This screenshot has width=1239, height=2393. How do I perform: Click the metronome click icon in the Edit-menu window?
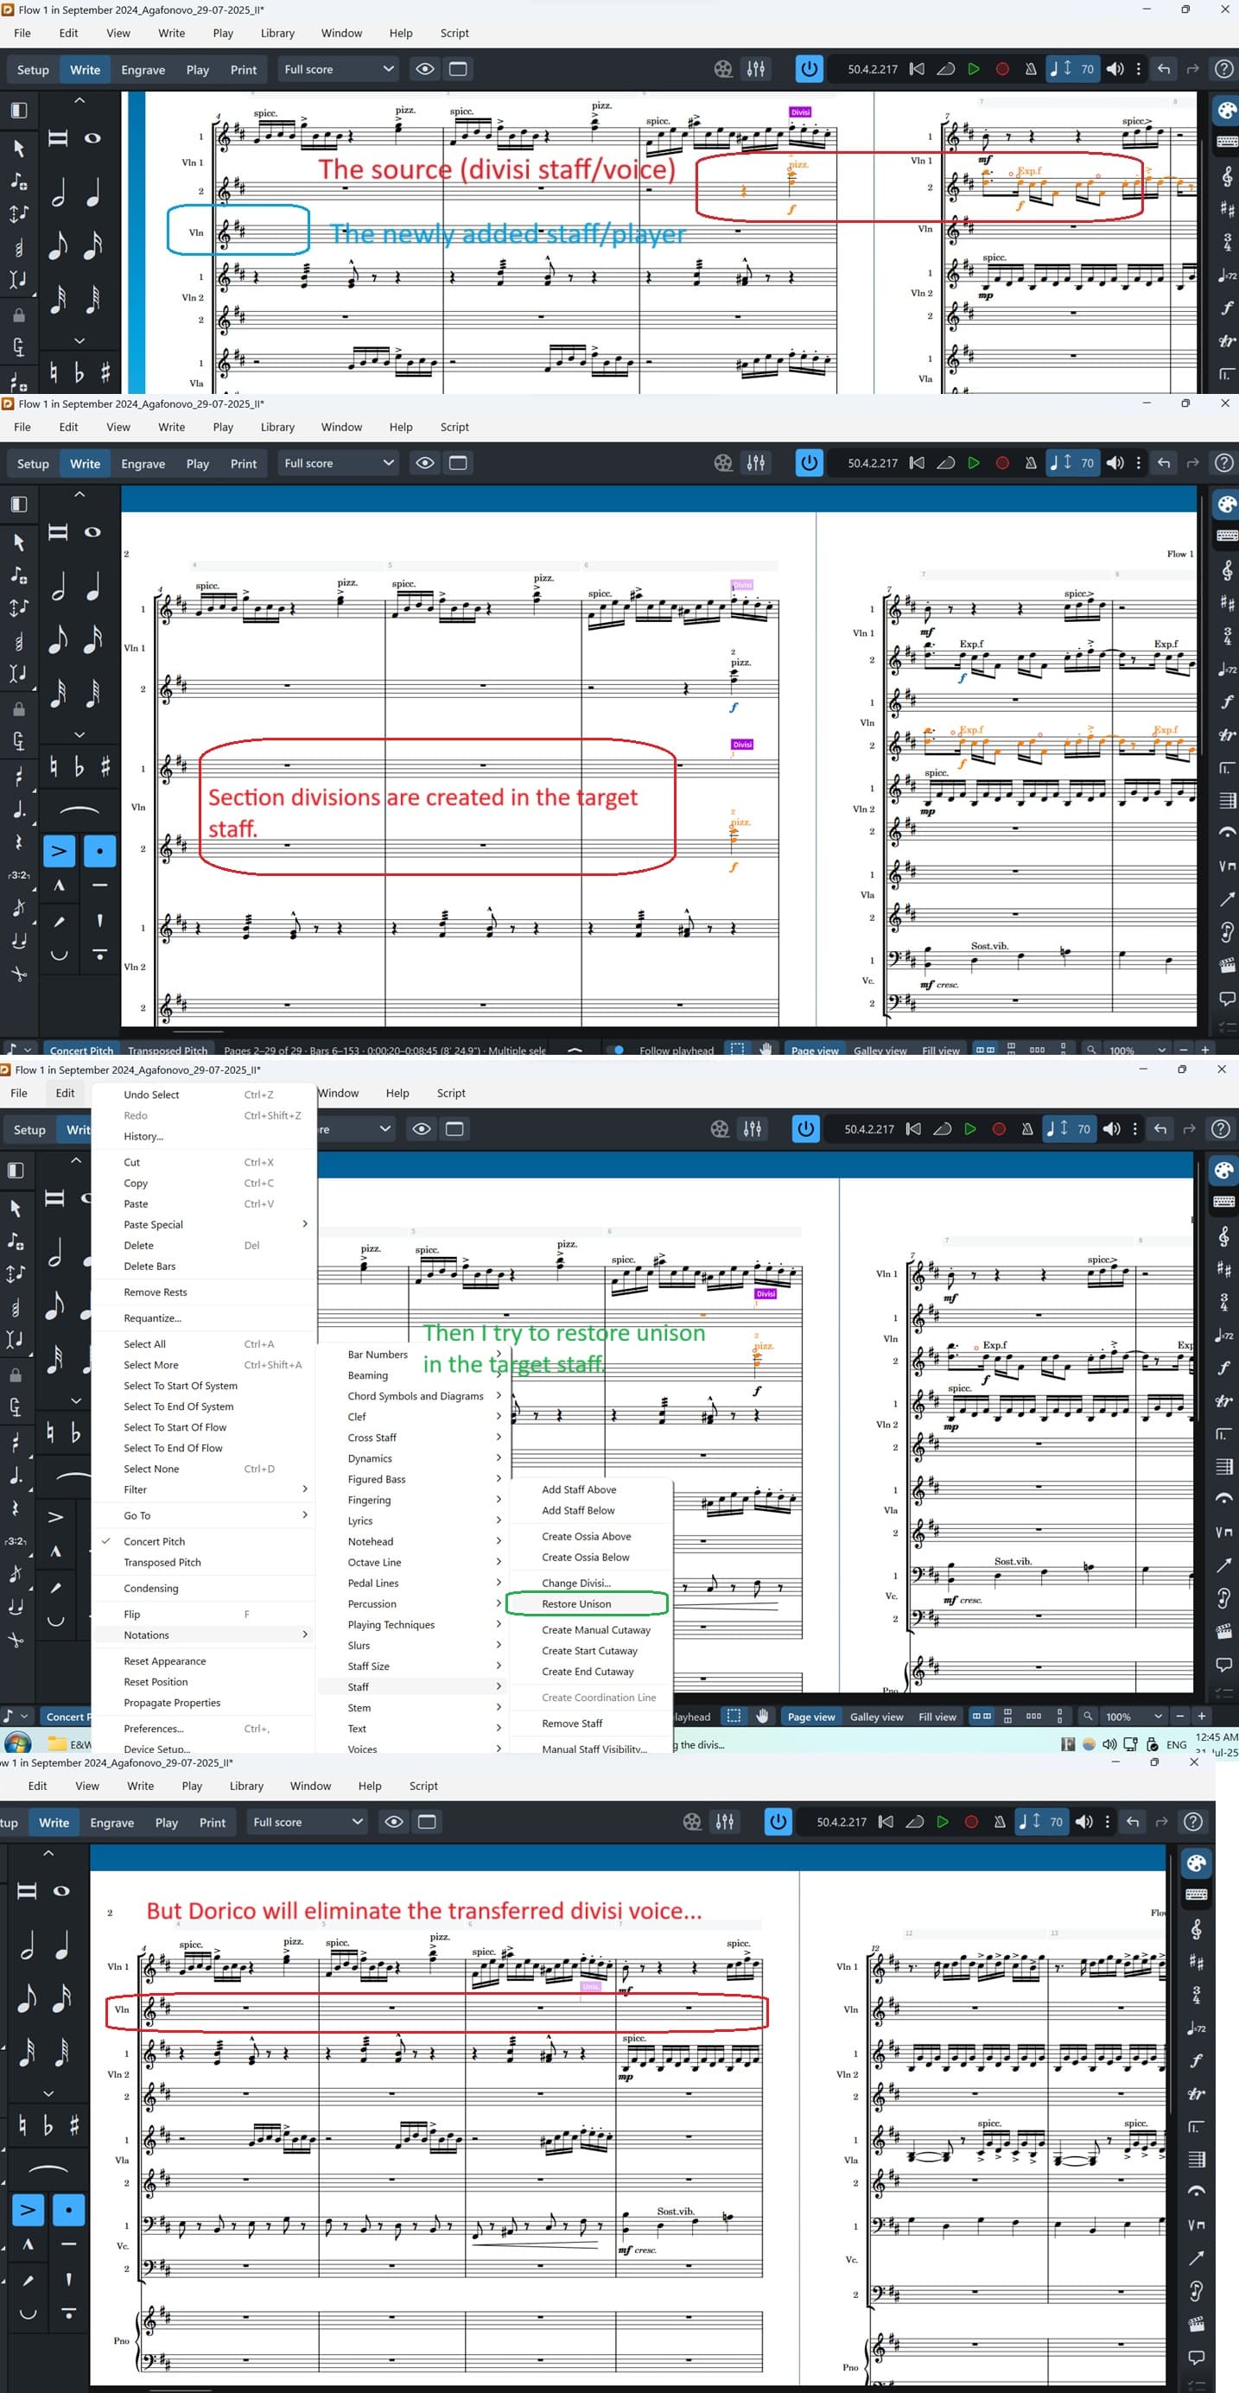click(1027, 1129)
